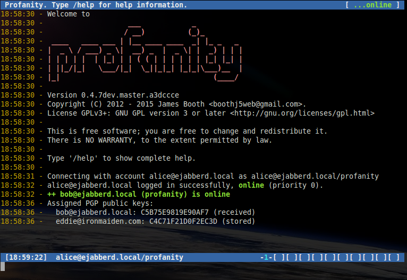Click the 18:58:31 timestamp on connecting line
Viewport: 407px width, 280px height.
click(x=18, y=176)
